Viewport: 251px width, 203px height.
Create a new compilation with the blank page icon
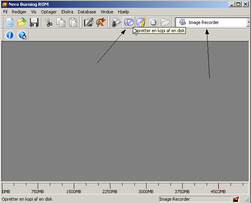click(x=9, y=22)
